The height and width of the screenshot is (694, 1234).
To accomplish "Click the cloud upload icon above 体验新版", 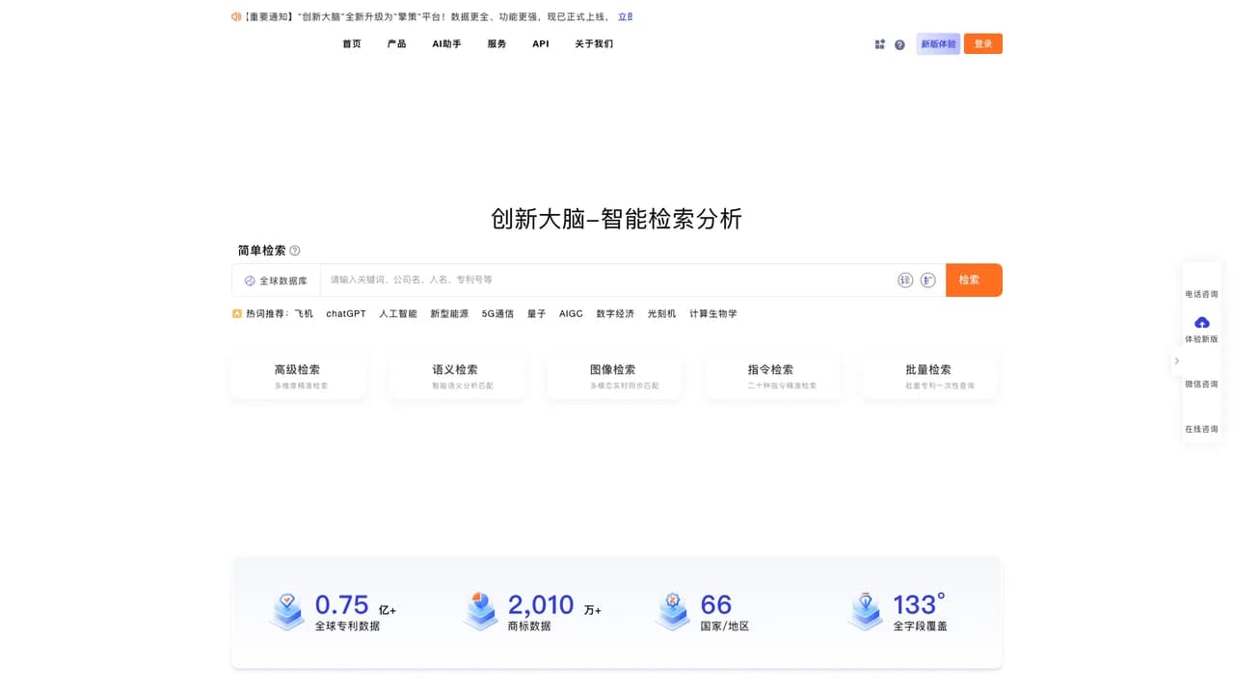I will [x=1201, y=323].
